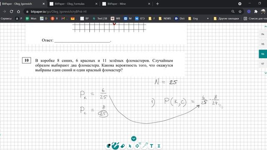Close the Oleg_Formulas tab
The image size is (267, 150).
pos(96,4)
